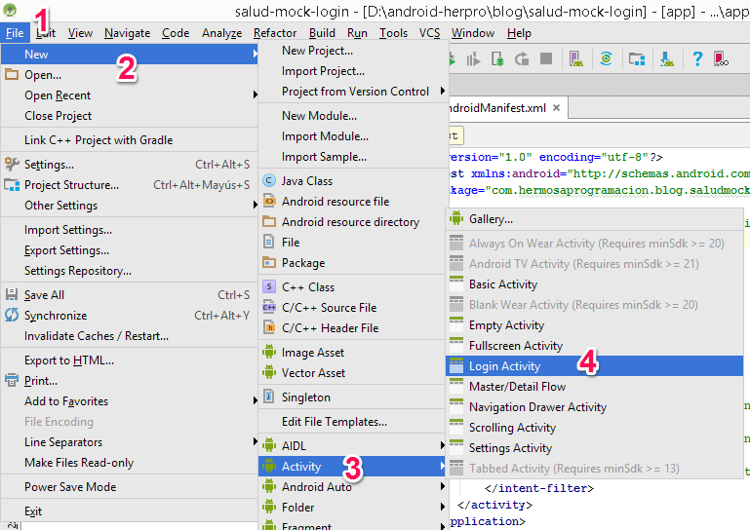The width and height of the screenshot is (750, 530).
Task: Click Sync Project with Gradle Files icon
Action: click(606, 58)
